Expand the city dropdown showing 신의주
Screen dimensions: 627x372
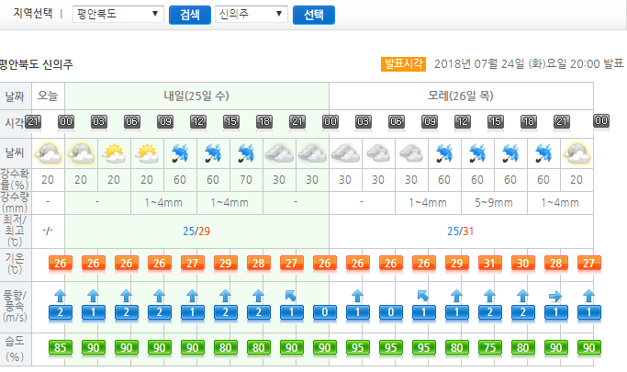click(252, 15)
